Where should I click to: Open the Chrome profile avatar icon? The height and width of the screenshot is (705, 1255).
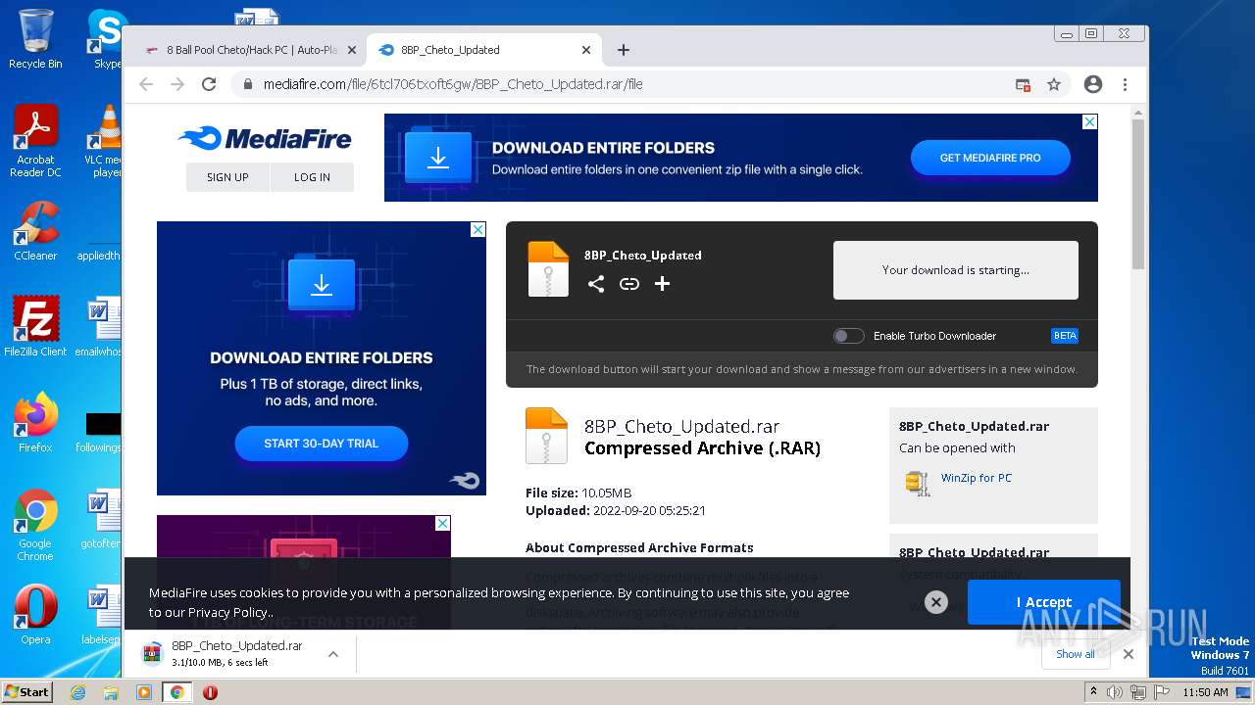pyautogui.click(x=1093, y=84)
